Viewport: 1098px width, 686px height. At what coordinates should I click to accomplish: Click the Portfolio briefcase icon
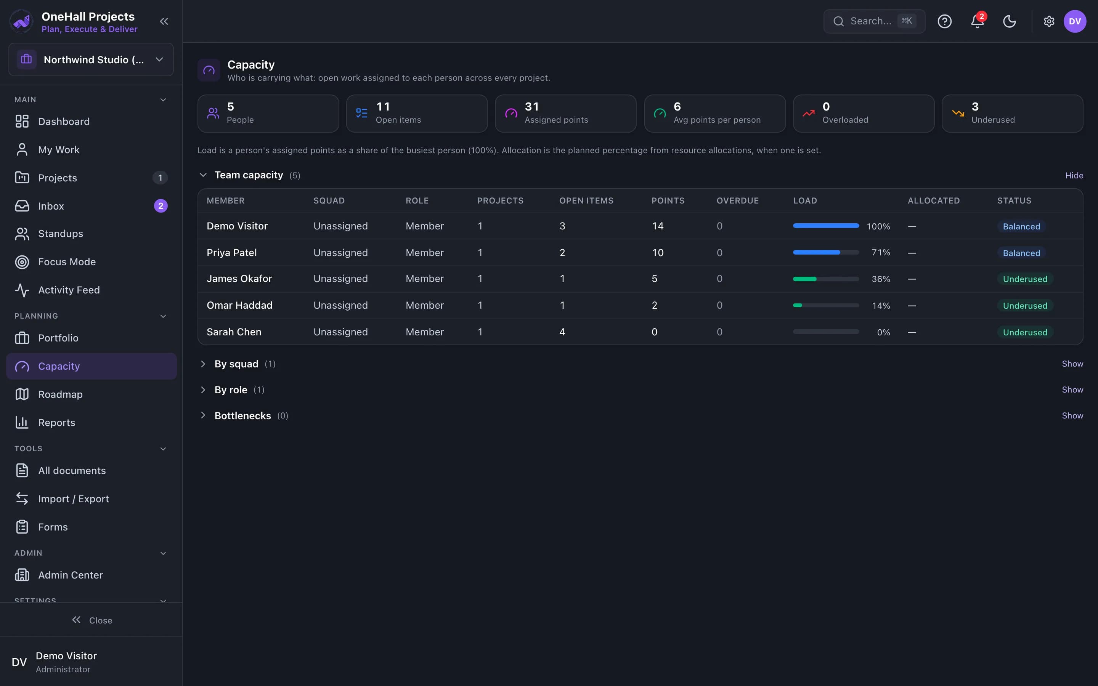tap(22, 338)
